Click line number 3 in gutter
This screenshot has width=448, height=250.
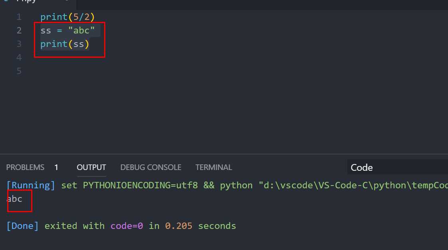click(19, 44)
